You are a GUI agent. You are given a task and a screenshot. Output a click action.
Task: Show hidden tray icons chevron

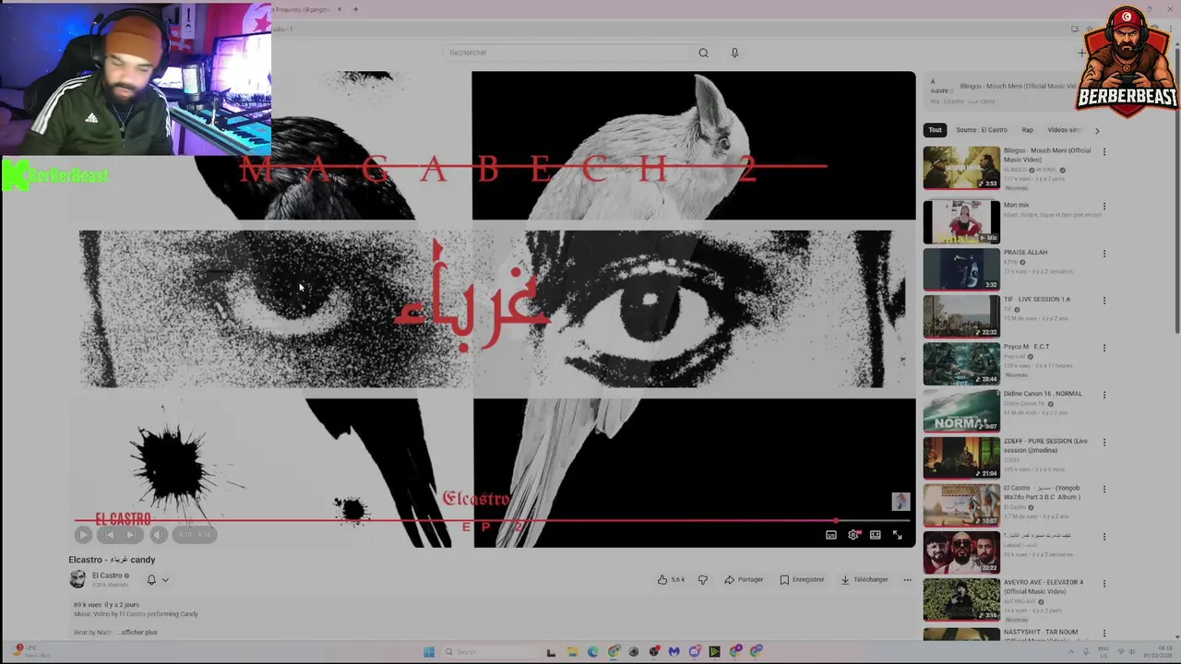1071,652
